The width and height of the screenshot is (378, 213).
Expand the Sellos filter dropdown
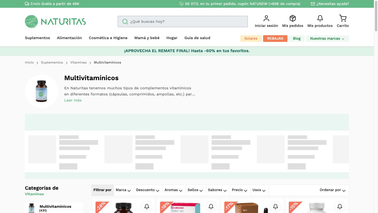(195, 190)
